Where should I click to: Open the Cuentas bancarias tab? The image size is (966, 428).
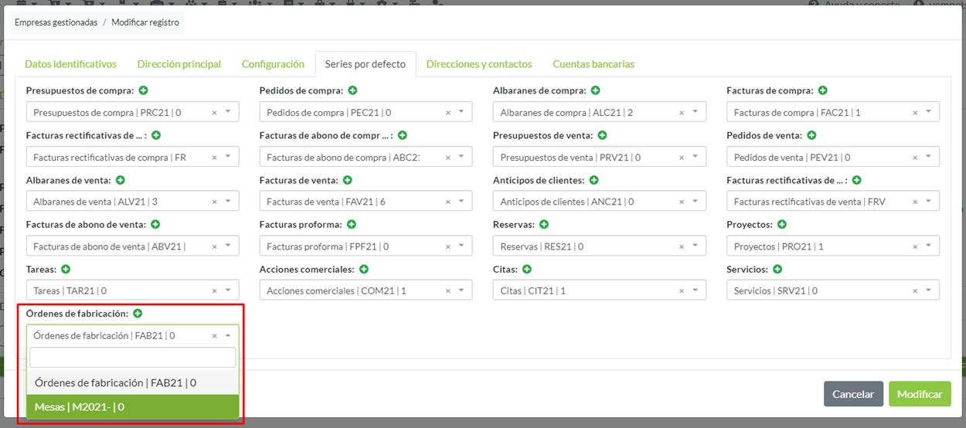click(x=593, y=64)
